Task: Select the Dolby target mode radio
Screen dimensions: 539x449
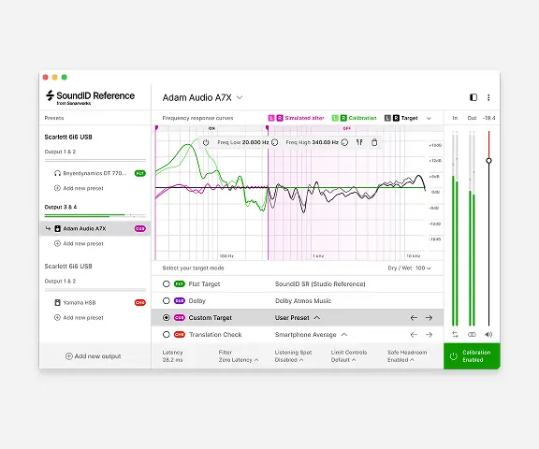Action: [167, 301]
